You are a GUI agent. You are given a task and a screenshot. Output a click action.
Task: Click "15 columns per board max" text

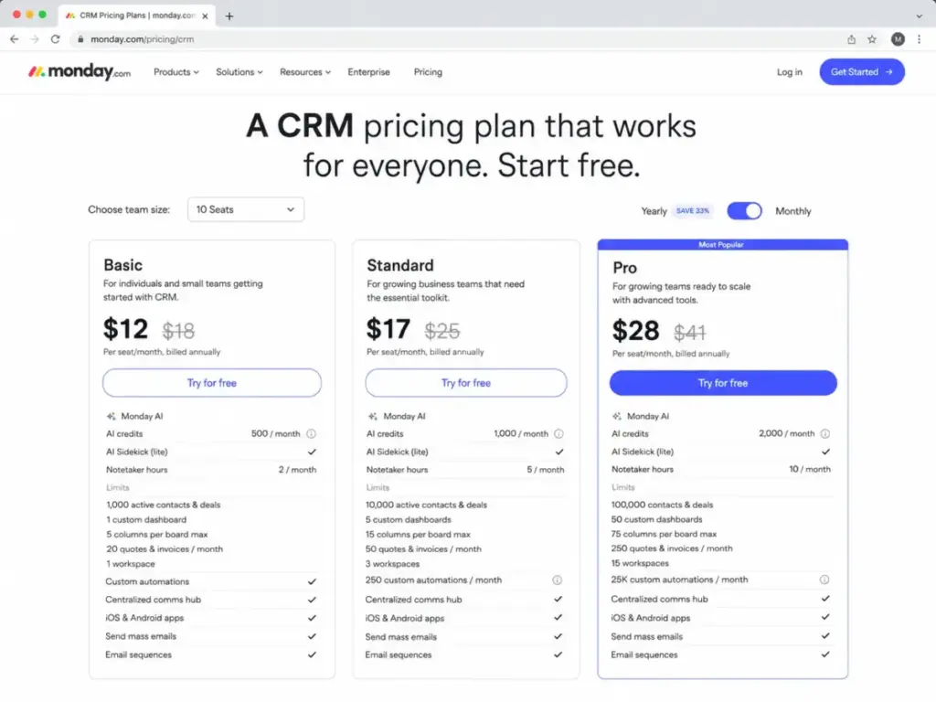point(418,535)
